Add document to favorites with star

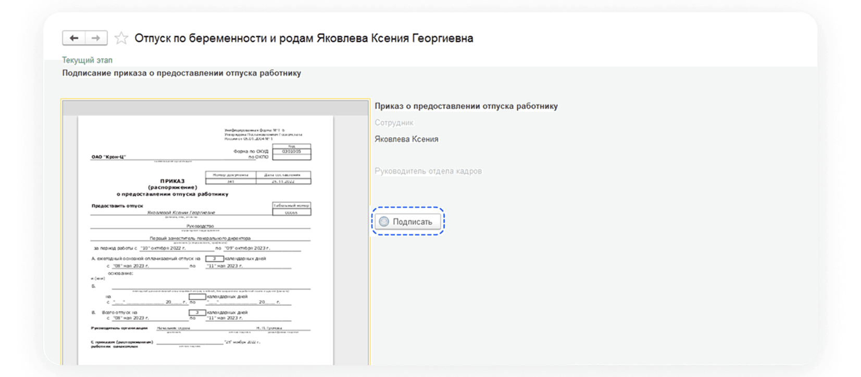(x=121, y=38)
